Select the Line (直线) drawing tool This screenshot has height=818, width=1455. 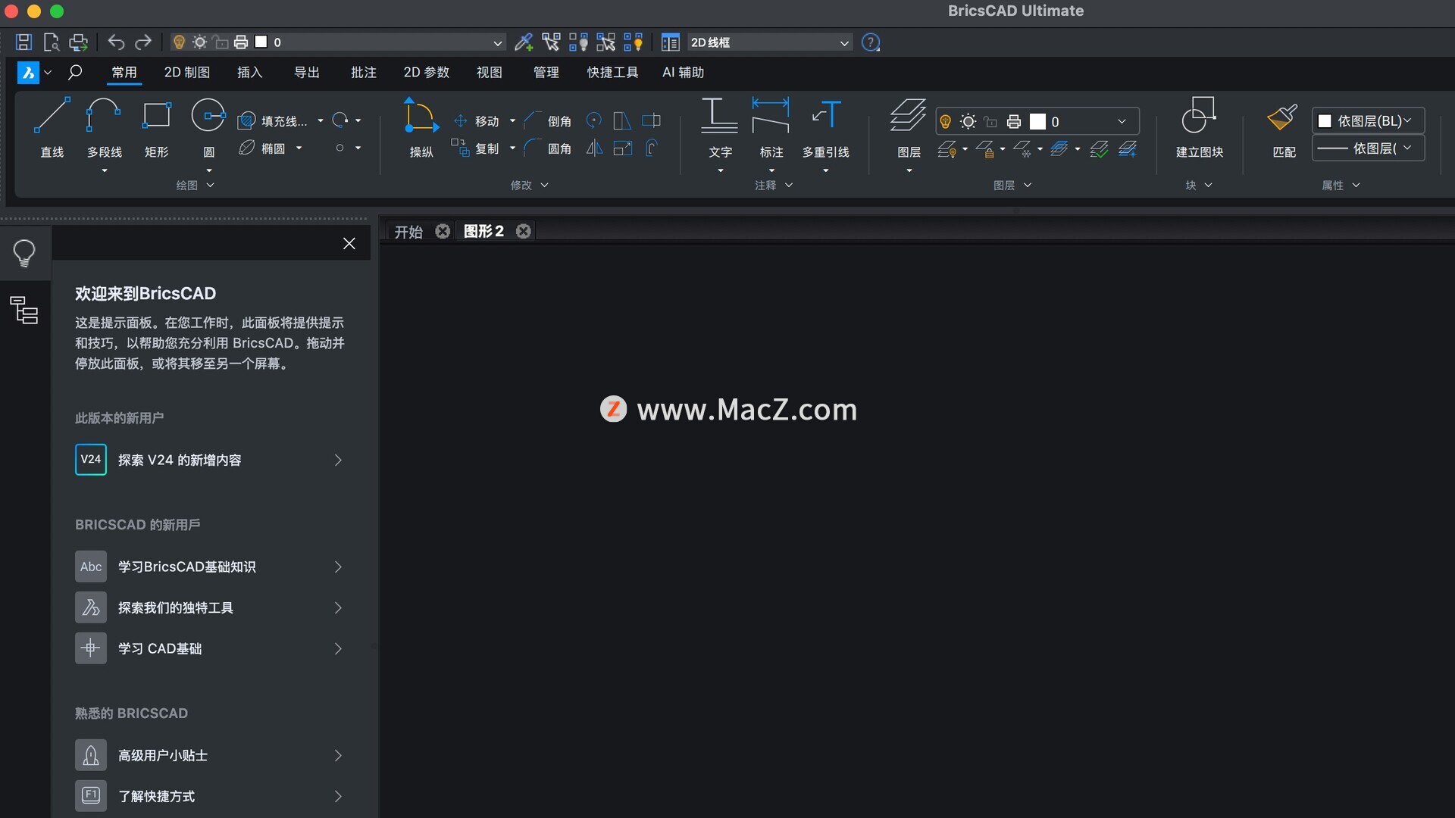[52, 117]
